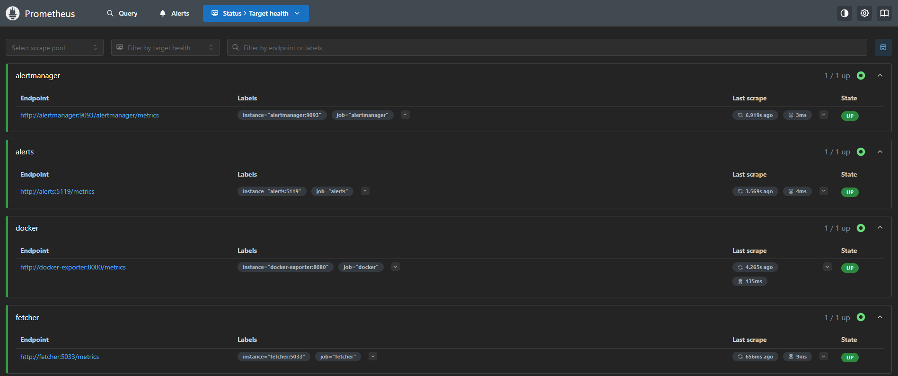Click the job="fetcher" label badge

[338, 357]
